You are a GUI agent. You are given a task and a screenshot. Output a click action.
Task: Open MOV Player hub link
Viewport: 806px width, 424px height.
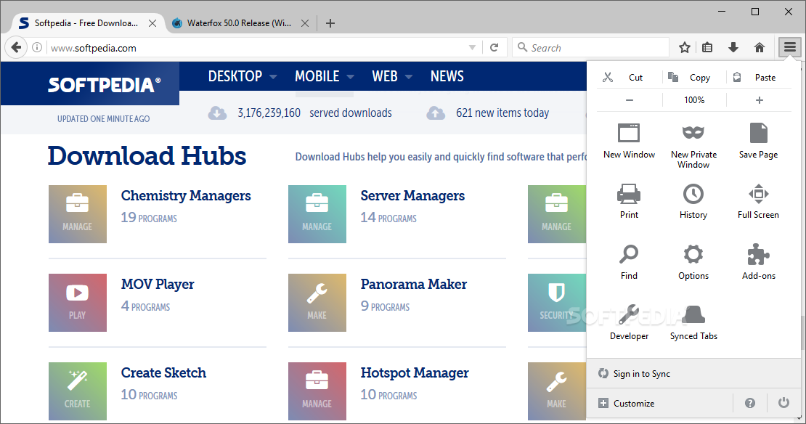click(x=158, y=284)
